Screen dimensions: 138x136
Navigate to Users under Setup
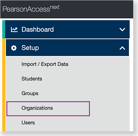point(28,123)
